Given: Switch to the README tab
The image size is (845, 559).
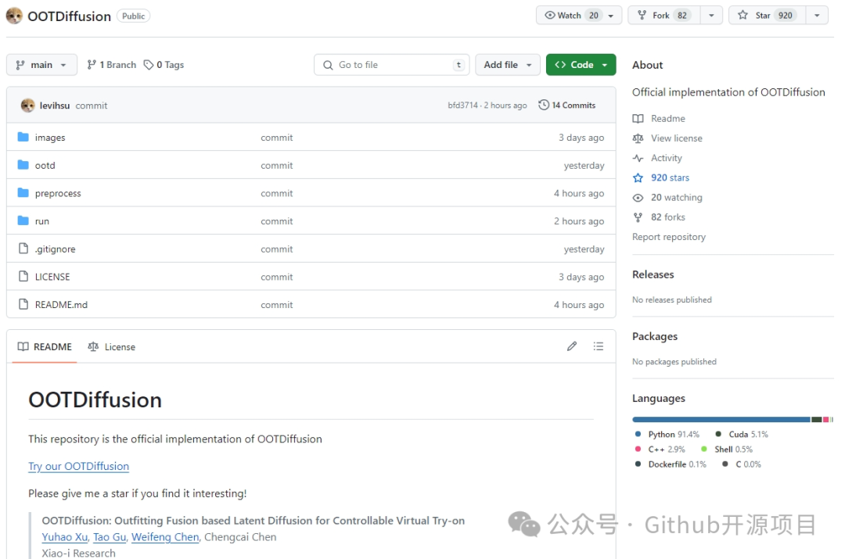Looking at the screenshot, I should [x=45, y=347].
